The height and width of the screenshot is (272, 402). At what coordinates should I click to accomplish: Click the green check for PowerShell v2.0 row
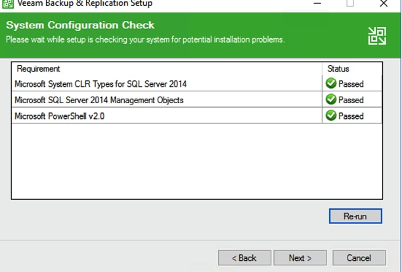(331, 116)
